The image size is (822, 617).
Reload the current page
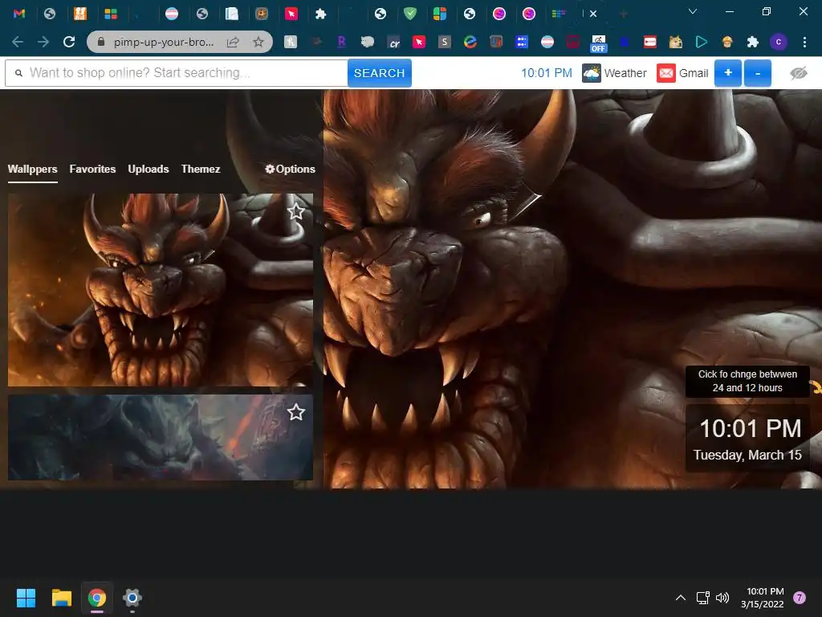click(69, 42)
